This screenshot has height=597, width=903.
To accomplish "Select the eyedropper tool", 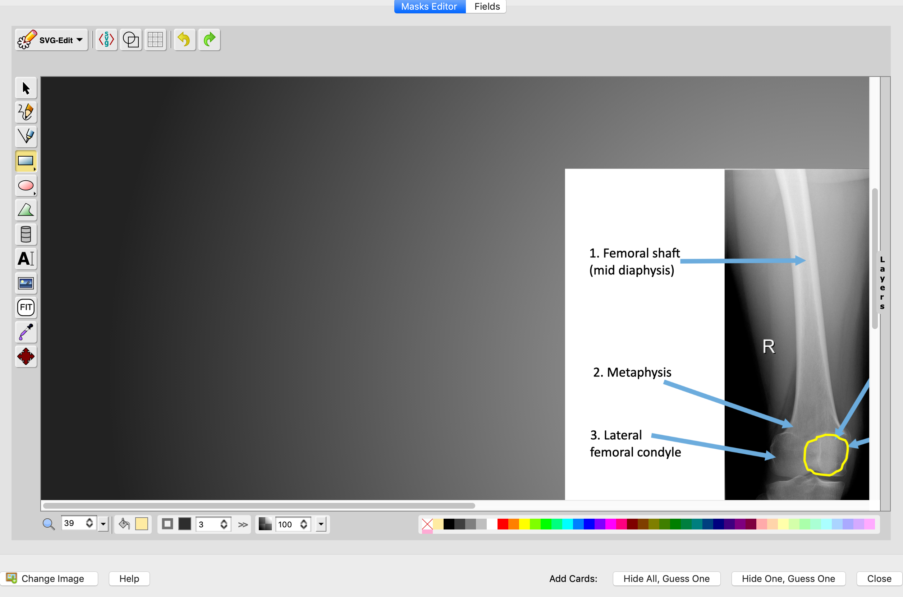I will pyautogui.click(x=25, y=332).
